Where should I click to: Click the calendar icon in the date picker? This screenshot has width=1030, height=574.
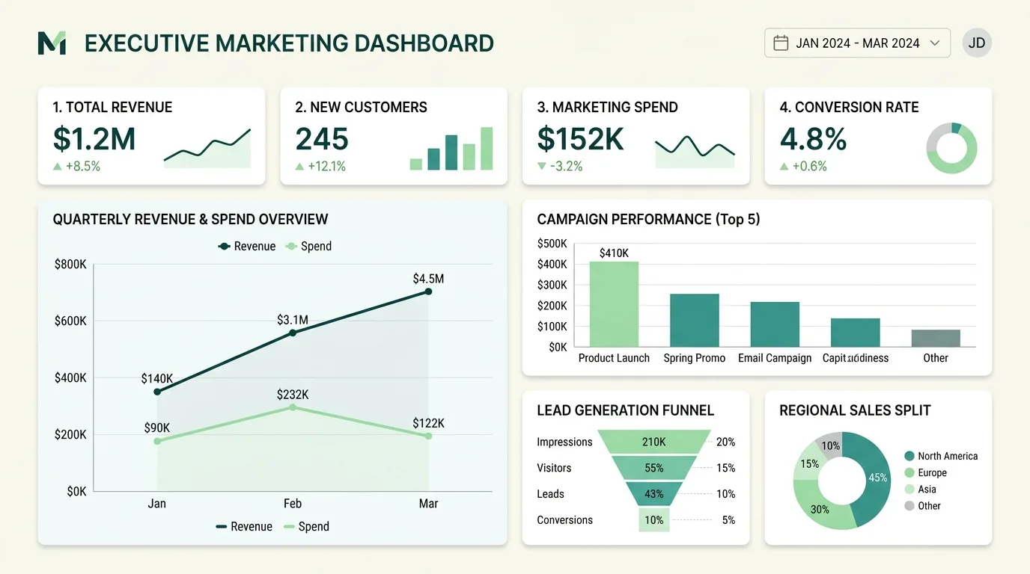click(781, 43)
